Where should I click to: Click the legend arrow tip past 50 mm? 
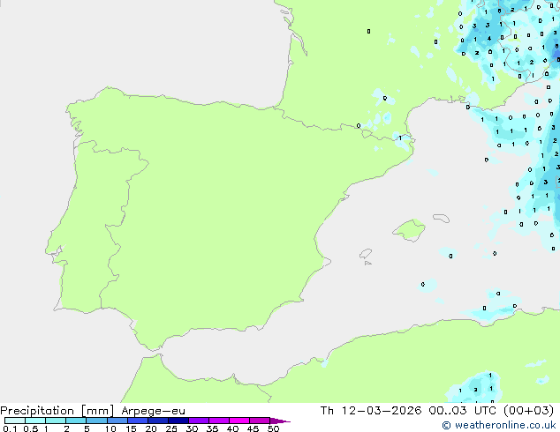[x=284, y=421]
